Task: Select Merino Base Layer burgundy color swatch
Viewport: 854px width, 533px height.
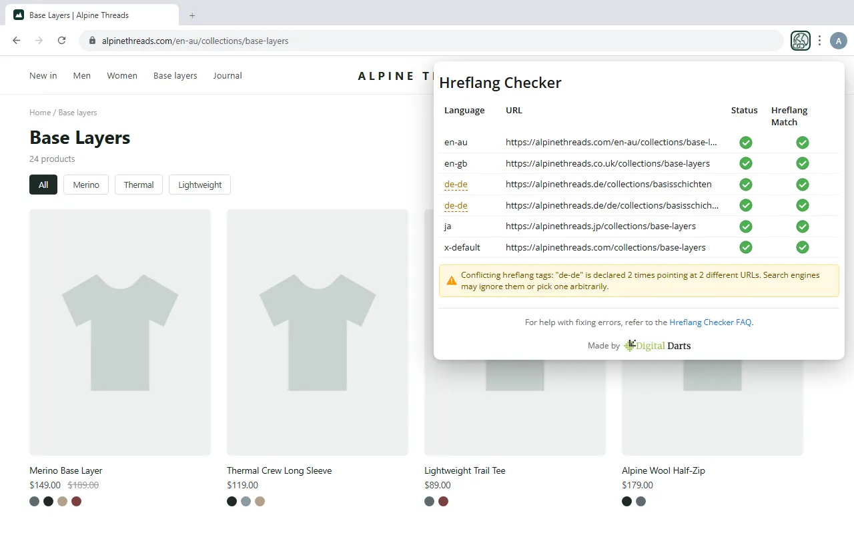Action: 76,501
